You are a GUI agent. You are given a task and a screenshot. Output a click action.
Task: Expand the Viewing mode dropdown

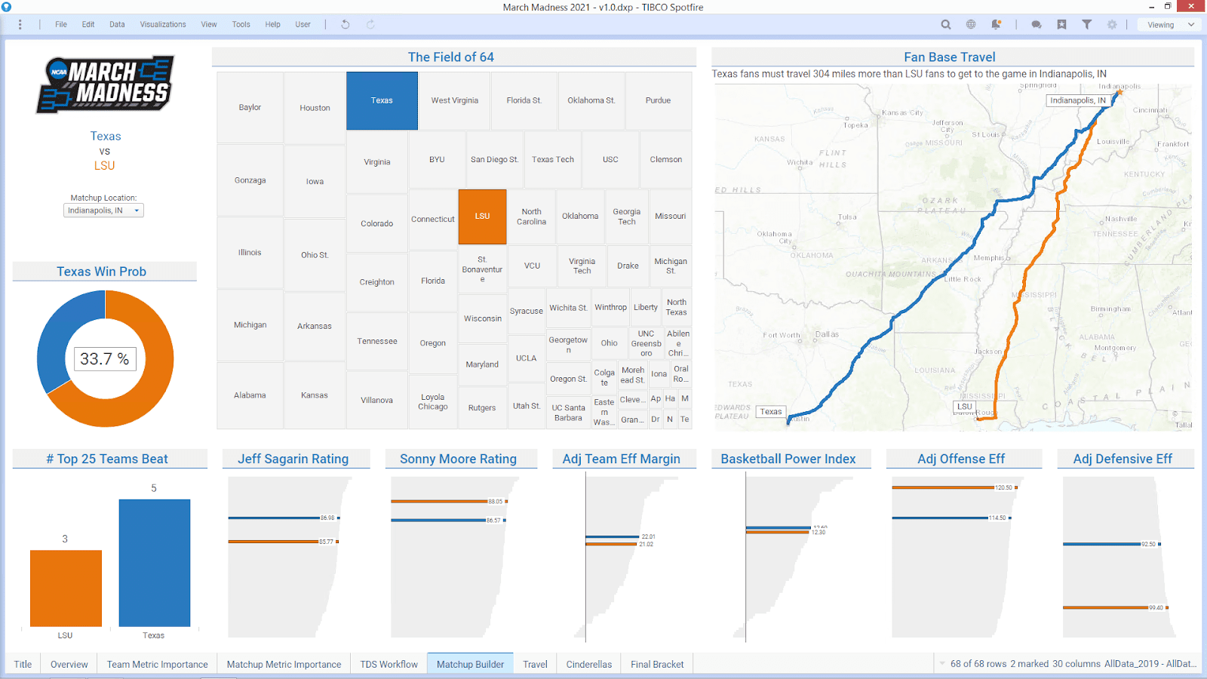[x=1171, y=25]
